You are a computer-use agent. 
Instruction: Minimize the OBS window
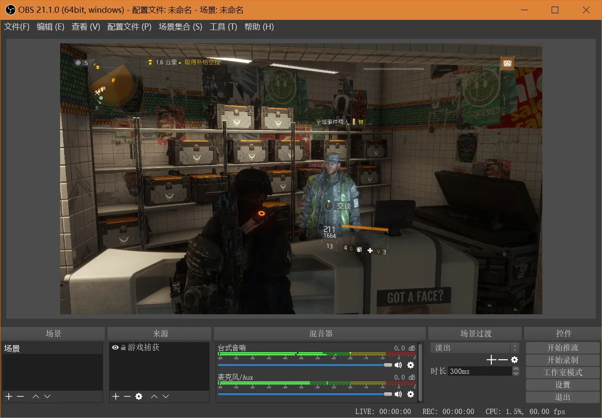(525, 10)
